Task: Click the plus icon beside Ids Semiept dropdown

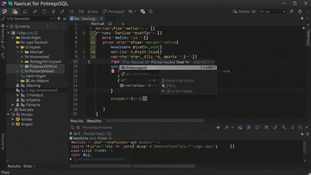Action: pyautogui.click(x=59, y=19)
